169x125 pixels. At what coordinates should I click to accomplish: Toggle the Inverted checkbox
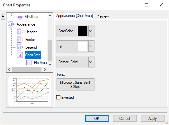58,98
